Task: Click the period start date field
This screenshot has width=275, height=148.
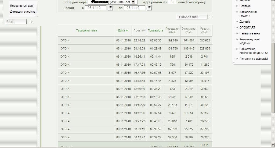Action: tap(96, 8)
